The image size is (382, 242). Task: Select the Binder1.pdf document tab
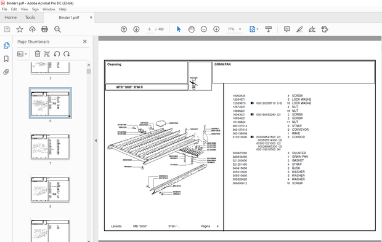point(69,17)
